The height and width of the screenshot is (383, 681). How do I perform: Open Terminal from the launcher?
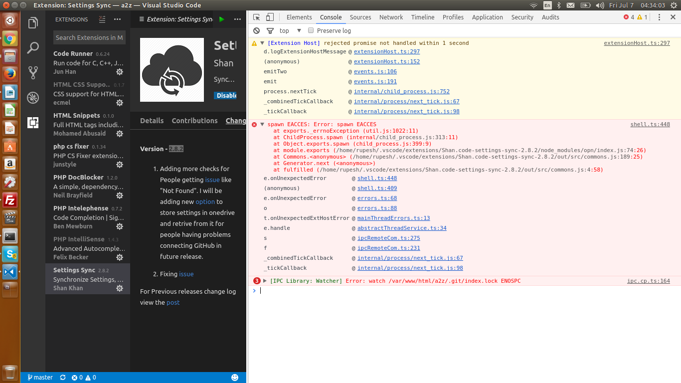(x=10, y=236)
